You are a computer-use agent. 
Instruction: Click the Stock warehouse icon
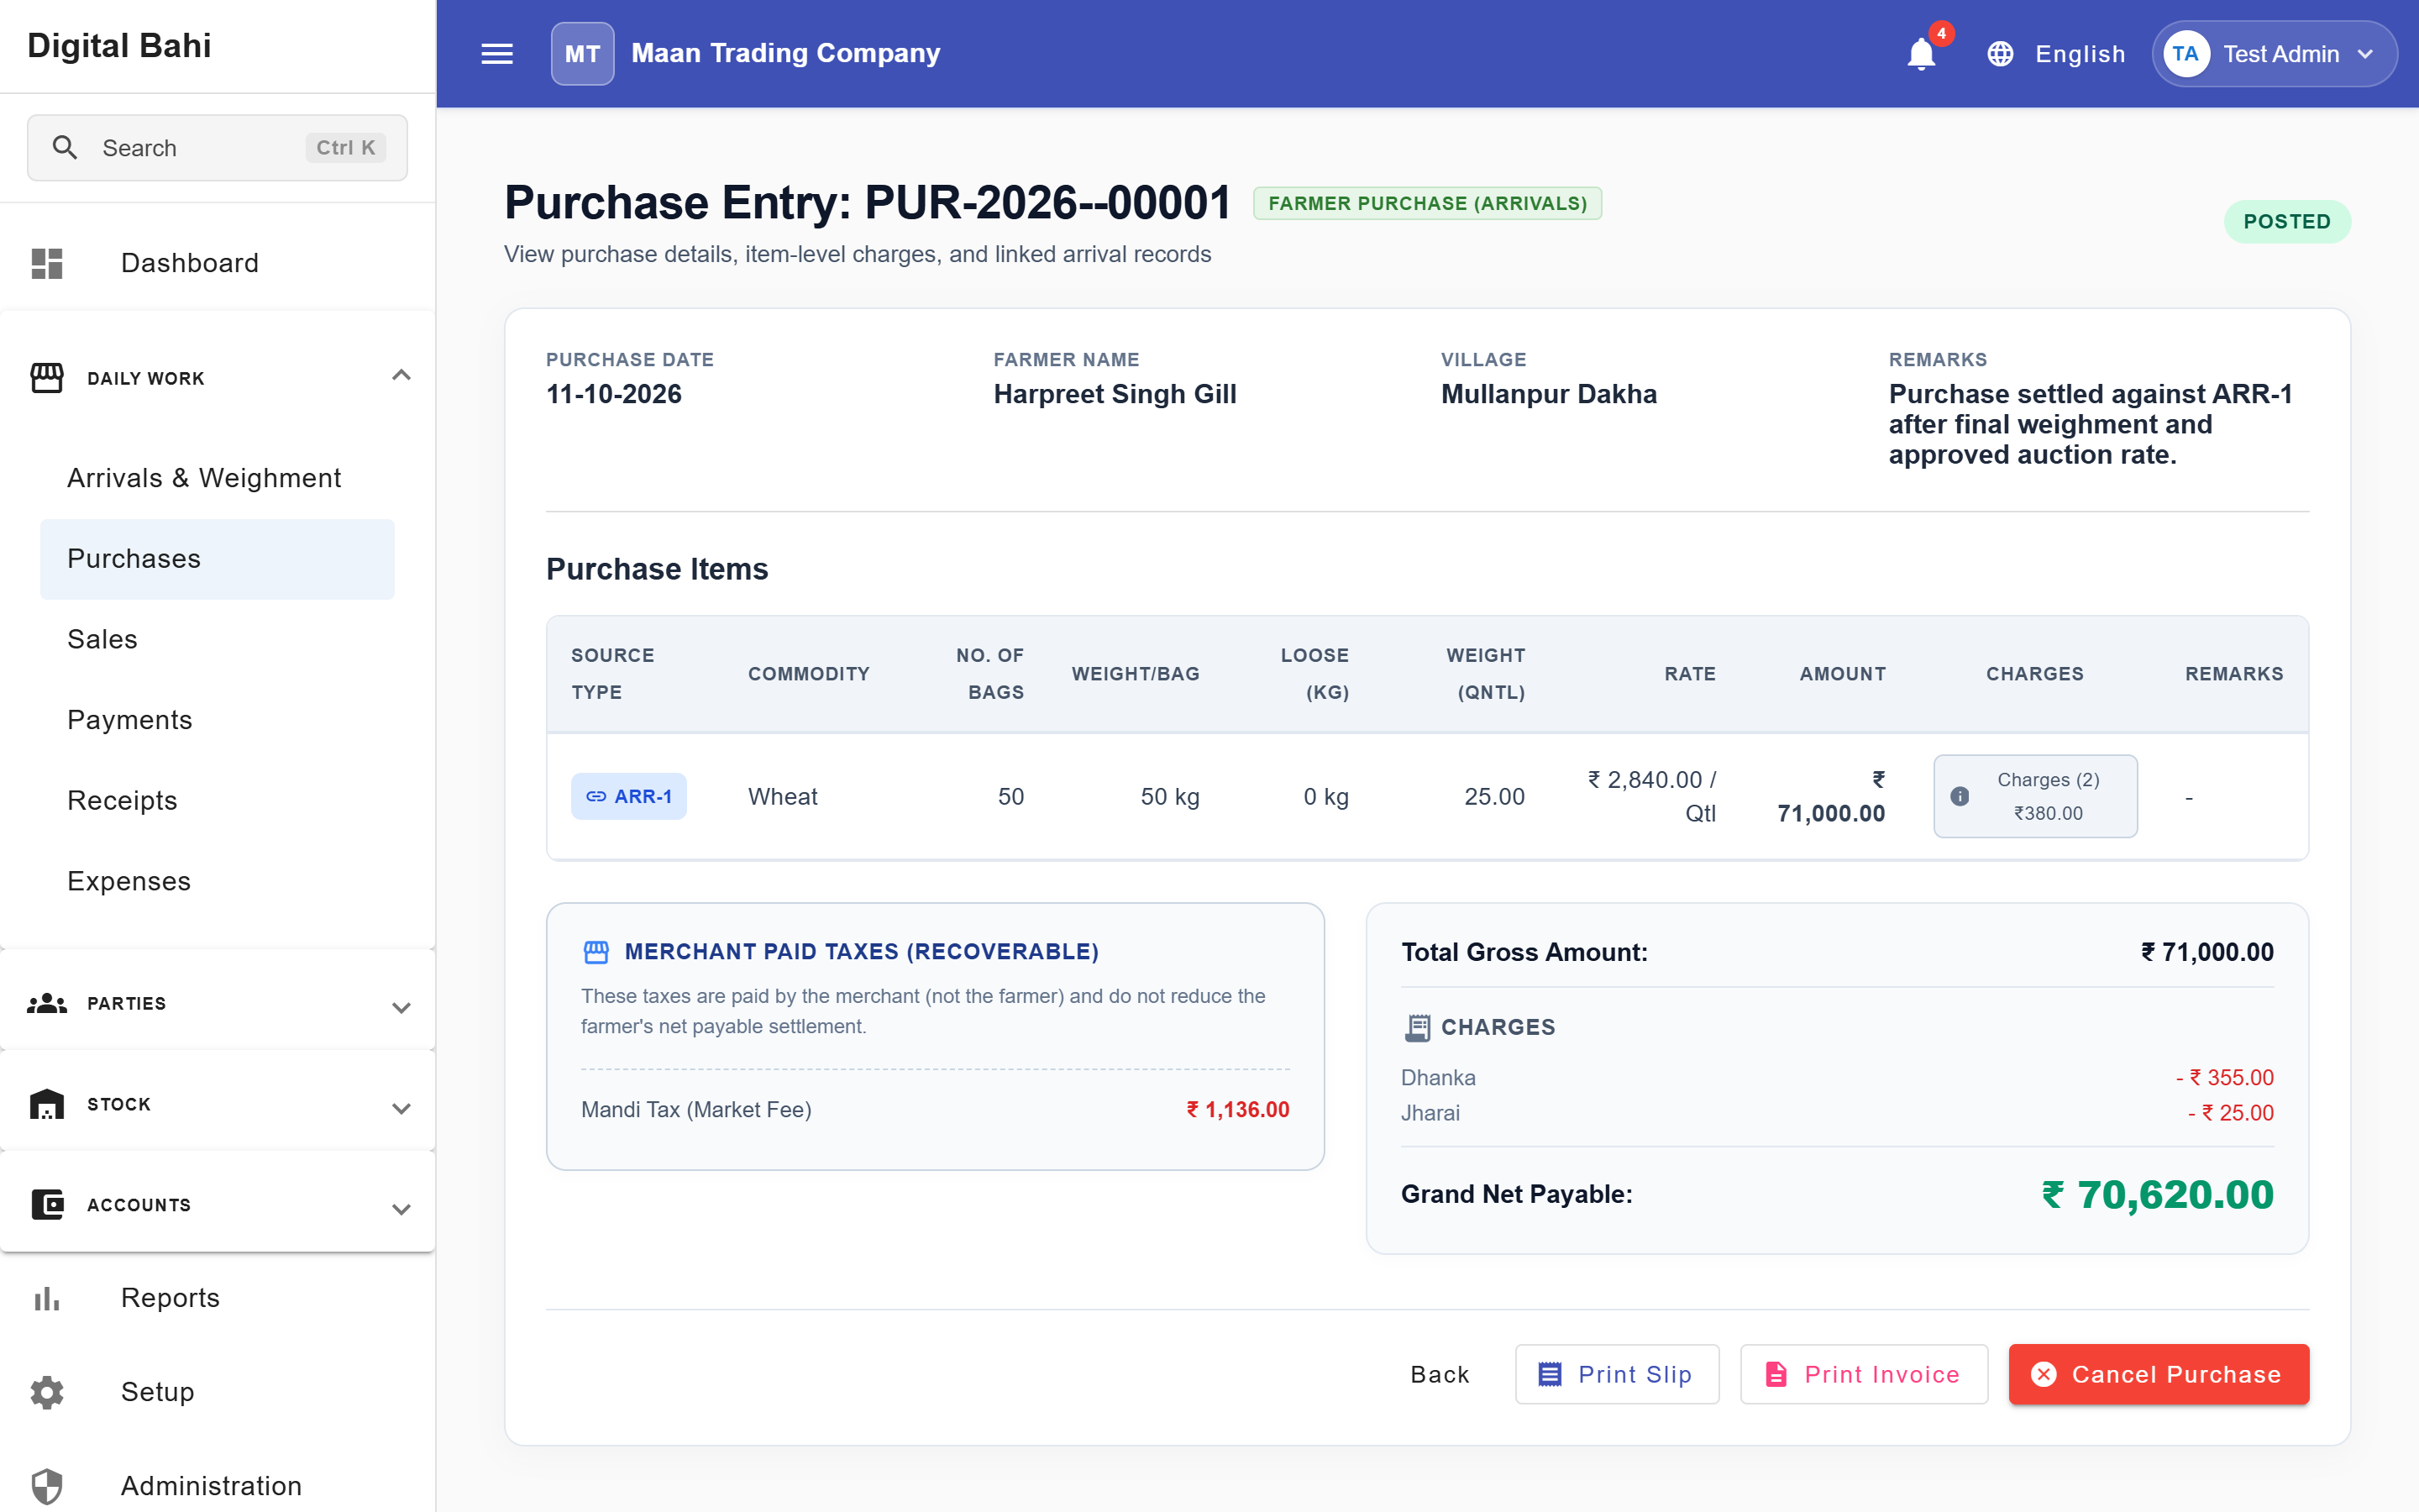click(x=47, y=1104)
